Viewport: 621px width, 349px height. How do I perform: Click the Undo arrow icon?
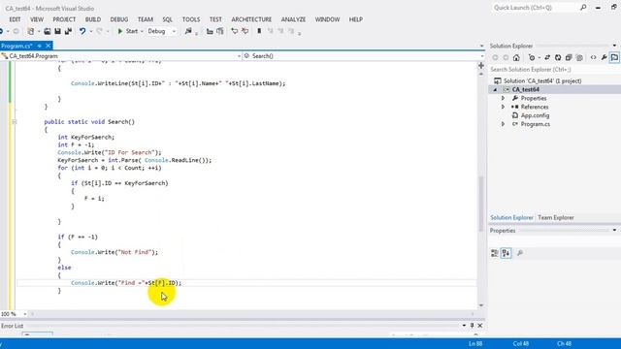[x=82, y=31]
